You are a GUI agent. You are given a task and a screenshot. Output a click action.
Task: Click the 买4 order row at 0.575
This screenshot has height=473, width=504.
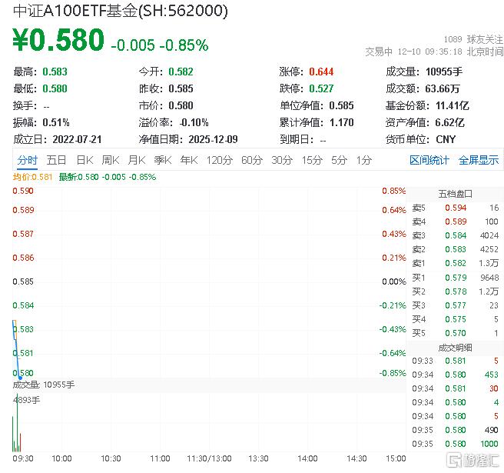[x=455, y=319]
